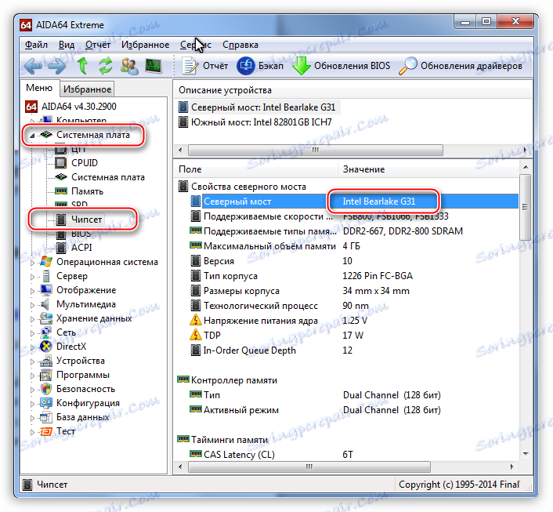Click the Конфигурация icon in tree

click(46, 403)
